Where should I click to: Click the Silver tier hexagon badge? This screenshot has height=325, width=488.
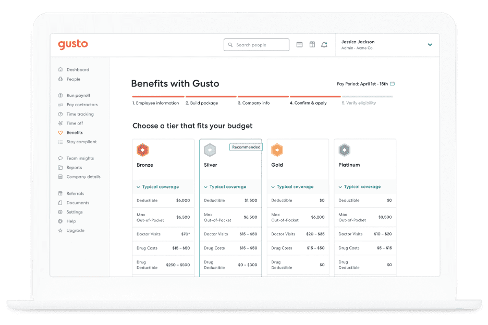(x=210, y=151)
